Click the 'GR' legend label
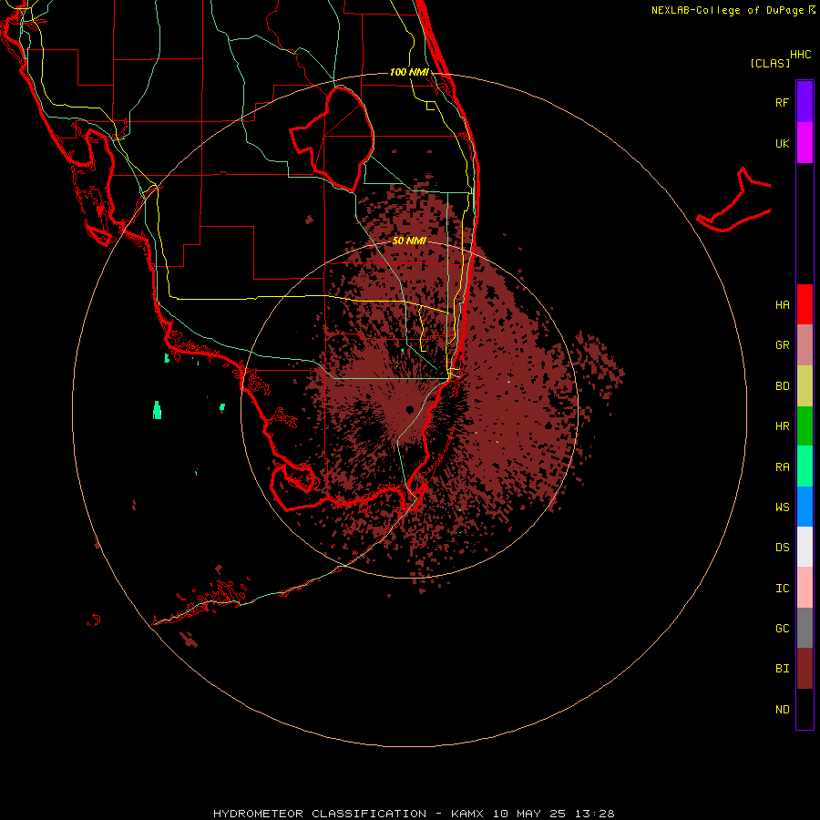Image resolution: width=820 pixels, height=820 pixels. pyautogui.click(x=782, y=345)
